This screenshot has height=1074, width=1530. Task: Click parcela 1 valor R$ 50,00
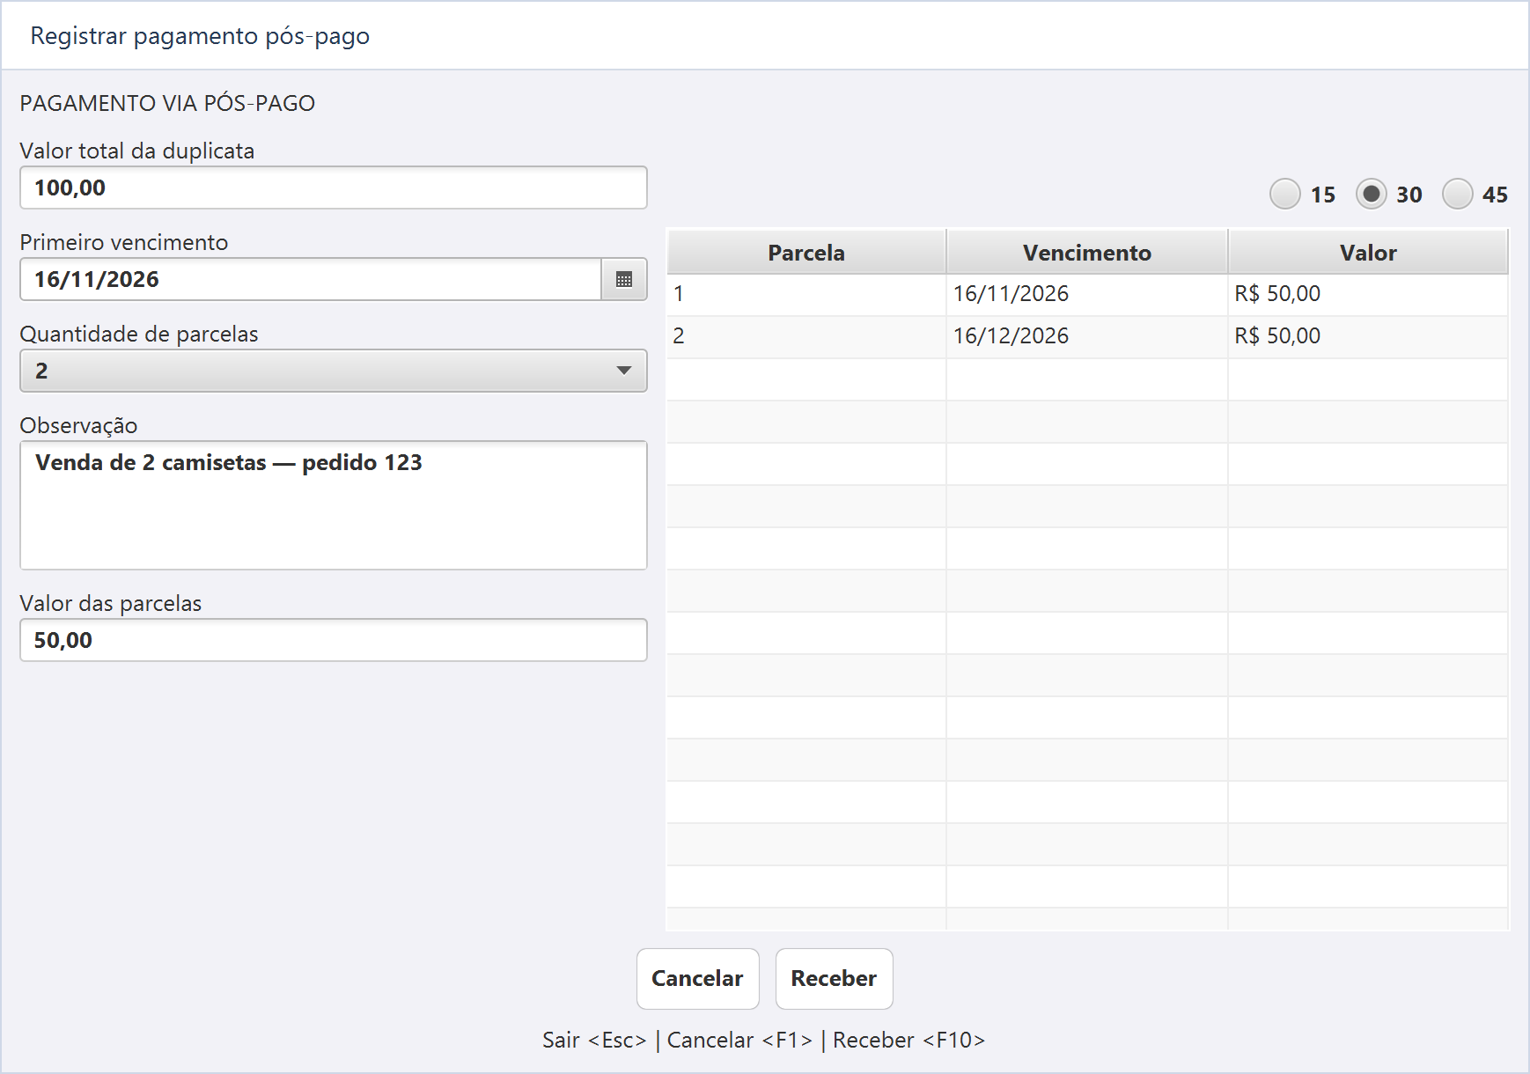[x=1368, y=294]
